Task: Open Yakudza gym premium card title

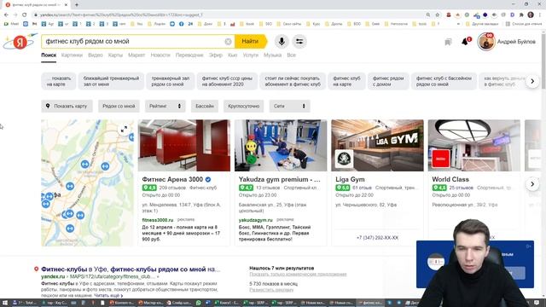Action: [279, 180]
